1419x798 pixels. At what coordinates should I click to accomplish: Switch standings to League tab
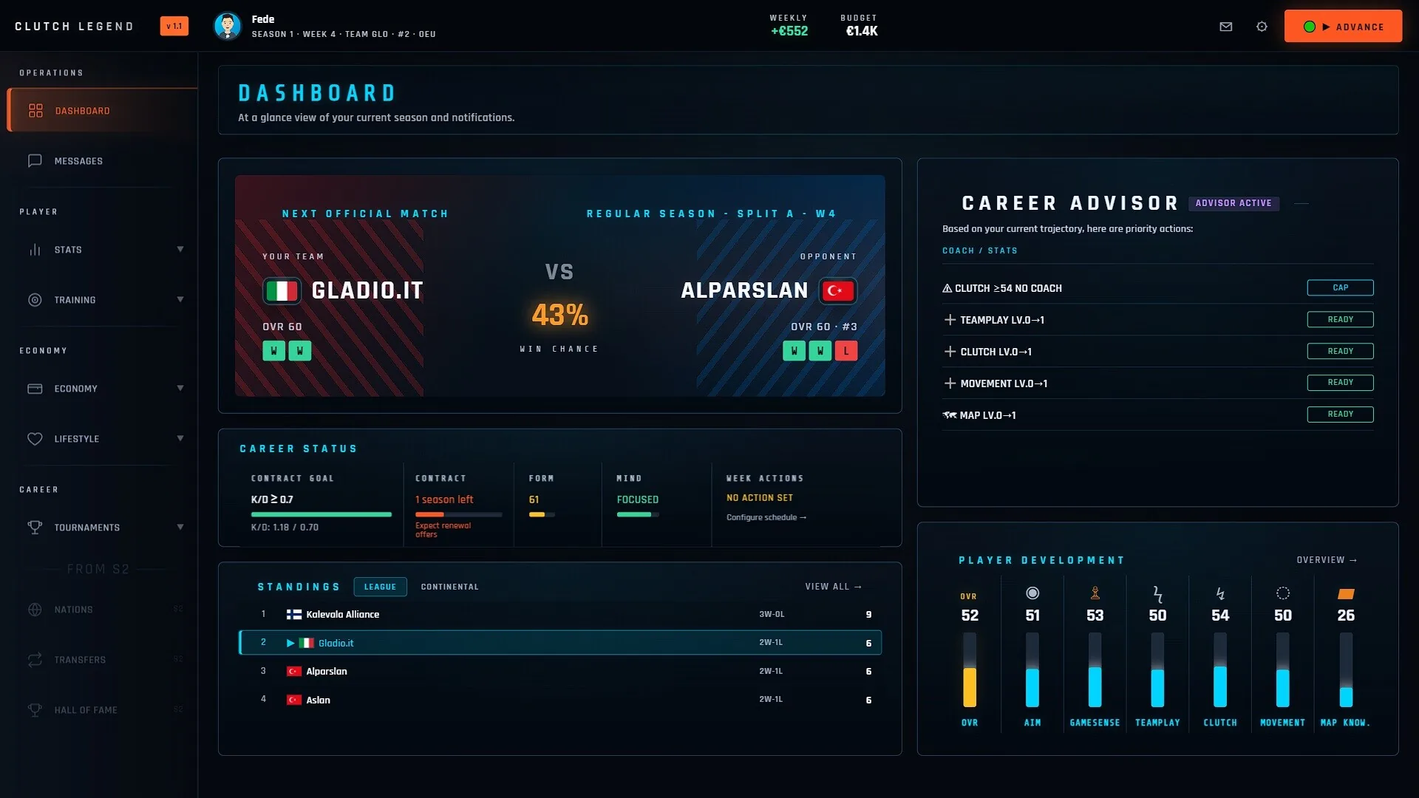[x=380, y=587]
